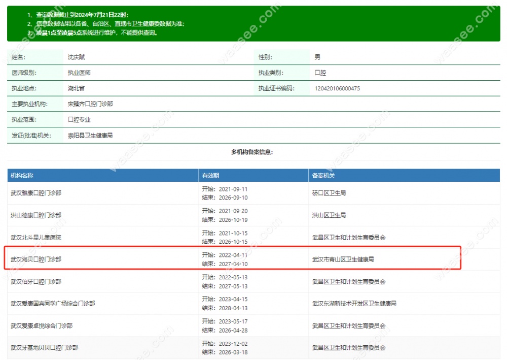Click start date 2023-12-02
Viewport: 507px width, 360px height.
coord(233,343)
